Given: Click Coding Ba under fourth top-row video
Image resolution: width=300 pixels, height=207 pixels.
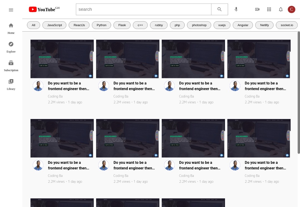Looking at the screenshot, I should click(252, 97).
